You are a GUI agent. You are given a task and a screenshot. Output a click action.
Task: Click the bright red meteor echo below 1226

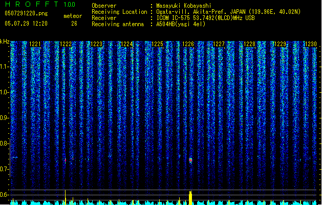tap(190, 160)
